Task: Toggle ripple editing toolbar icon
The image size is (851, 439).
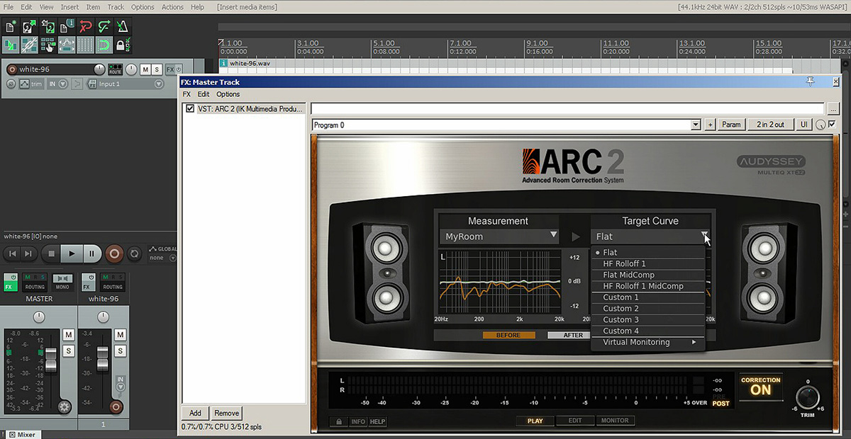Action: [48, 45]
